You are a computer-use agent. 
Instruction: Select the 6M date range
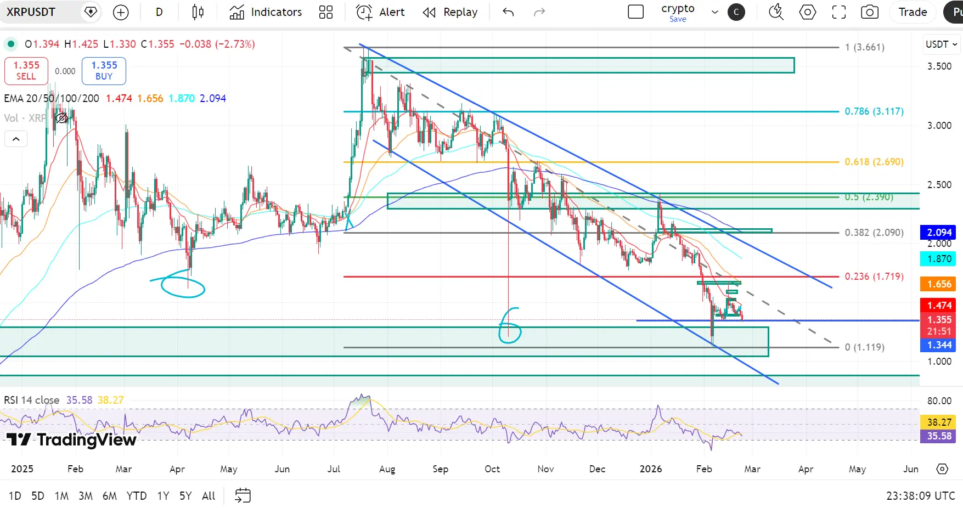pos(110,496)
